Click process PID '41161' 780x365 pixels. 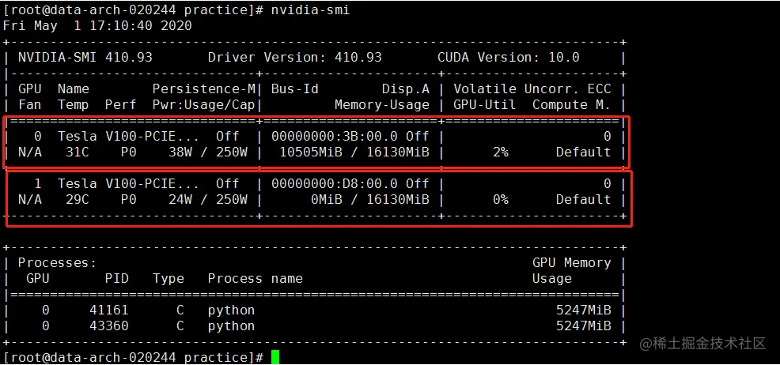(109, 310)
